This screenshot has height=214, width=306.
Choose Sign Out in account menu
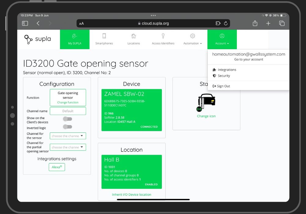223,86
